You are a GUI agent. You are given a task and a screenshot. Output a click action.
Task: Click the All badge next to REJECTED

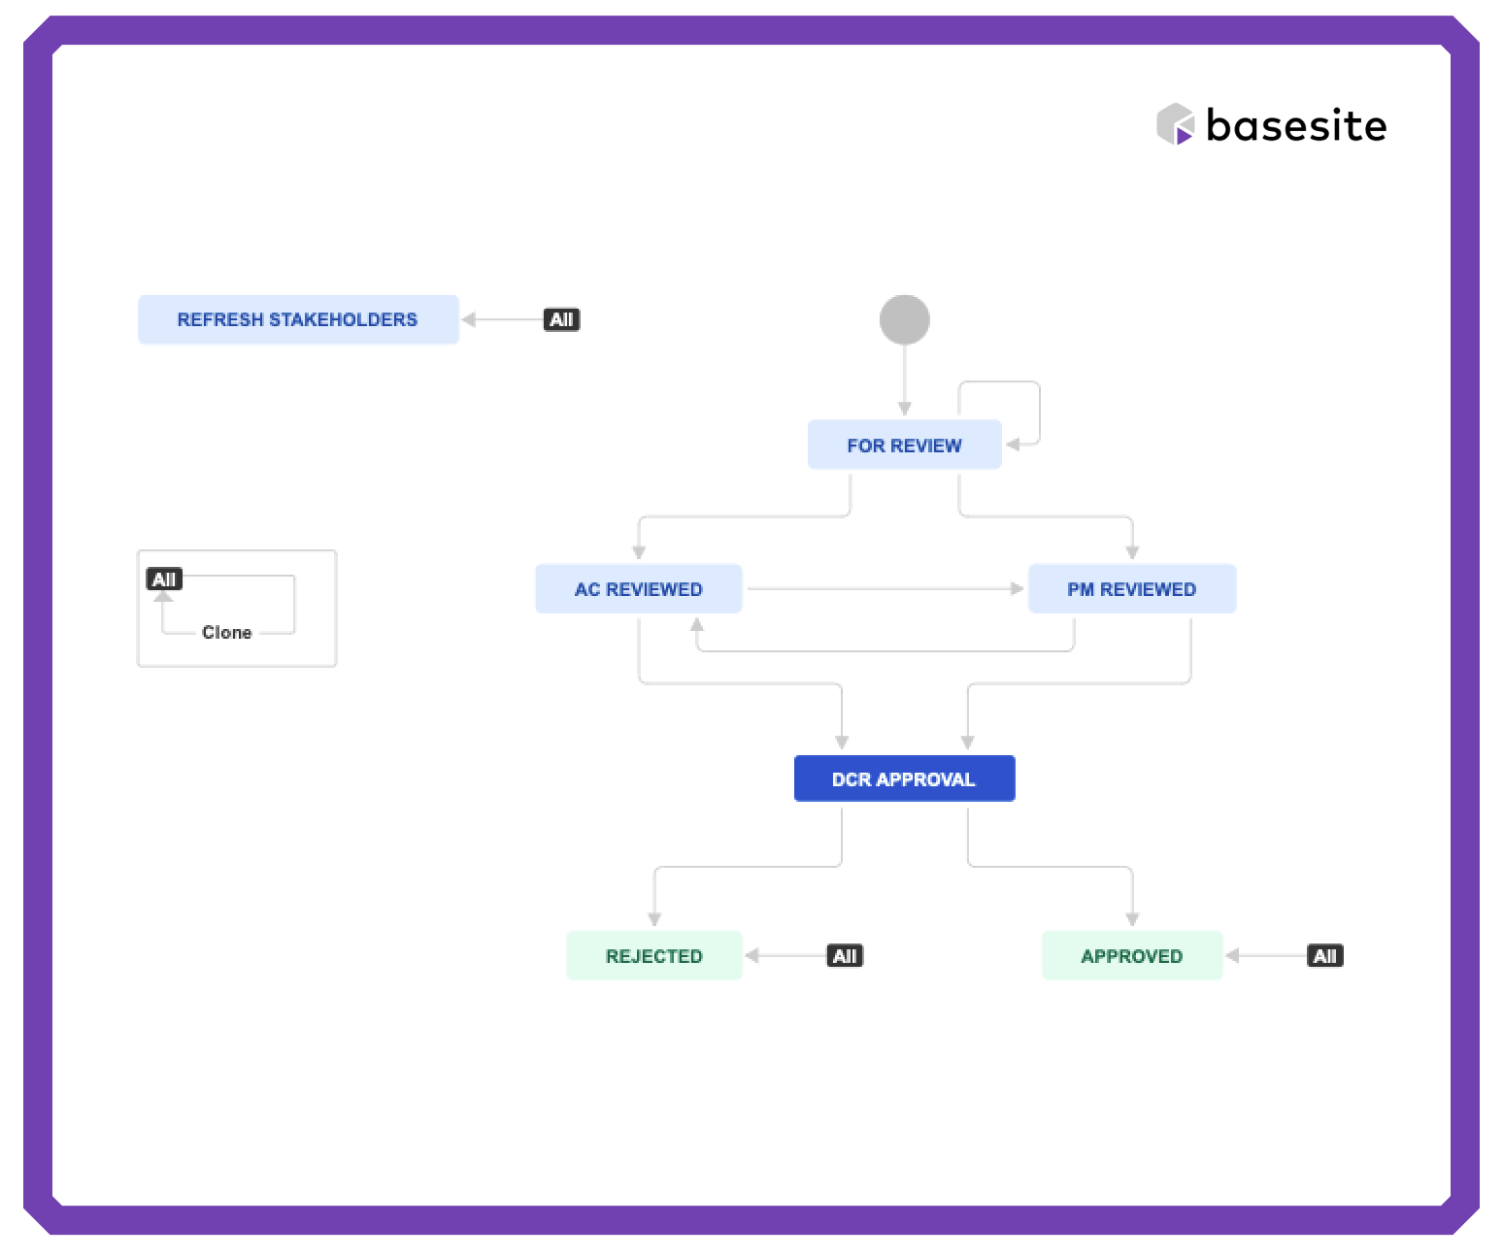pos(845,956)
